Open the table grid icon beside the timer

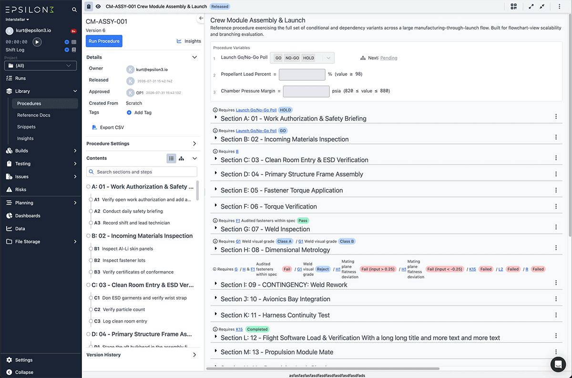[x=74, y=42]
